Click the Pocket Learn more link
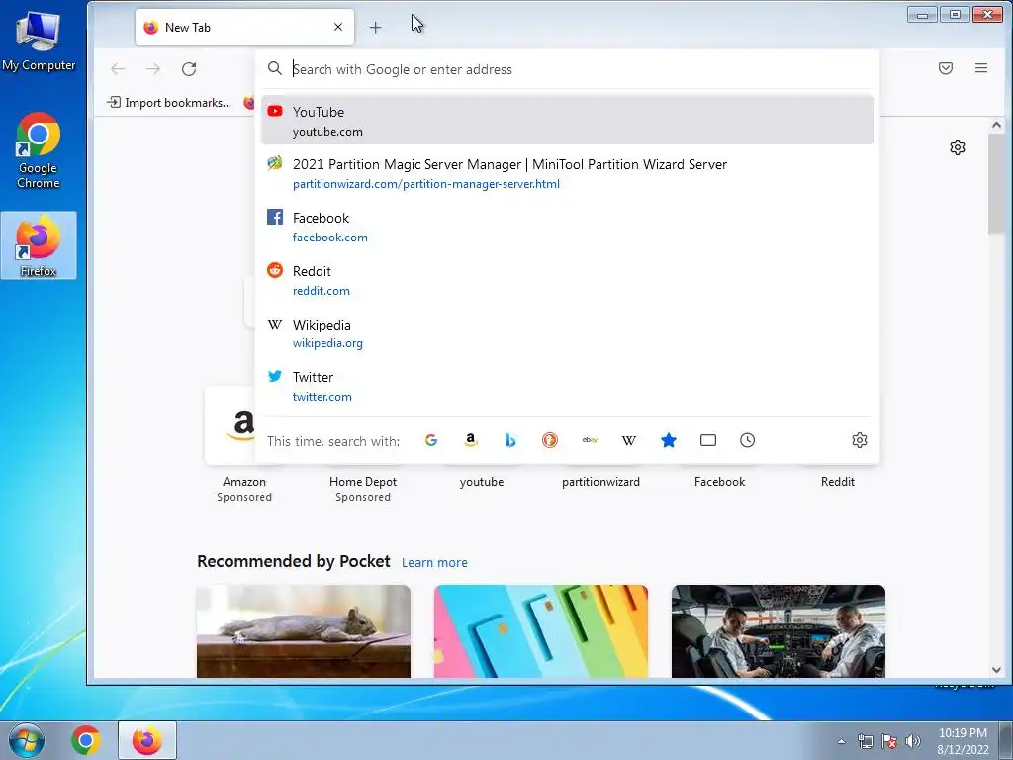Image resolution: width=1013 pixels, height=760 pixels. pos(435,563)
